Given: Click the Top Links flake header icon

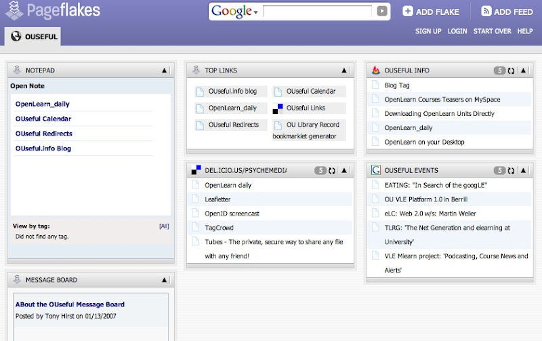Looking at the screenshot, I should [x=196, y=71].
